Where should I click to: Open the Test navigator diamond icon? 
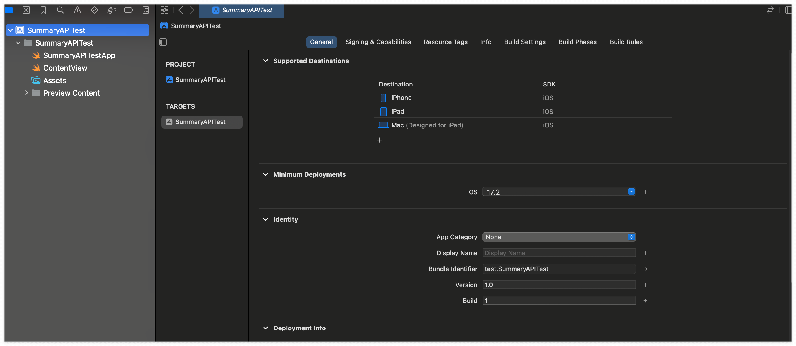pos(95,10)
